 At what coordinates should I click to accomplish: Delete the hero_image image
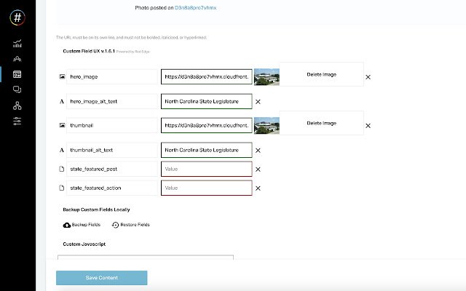point(321,74)
